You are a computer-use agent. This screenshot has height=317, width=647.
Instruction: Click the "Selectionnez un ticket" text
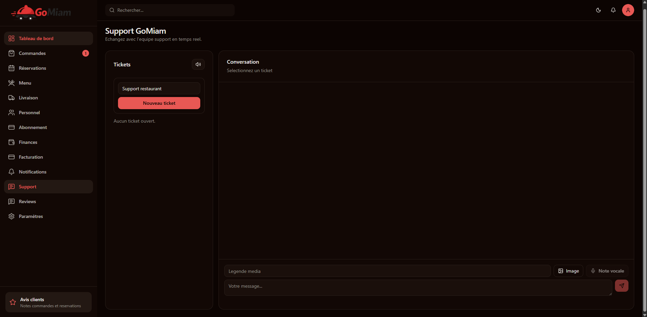click(249, 70)
